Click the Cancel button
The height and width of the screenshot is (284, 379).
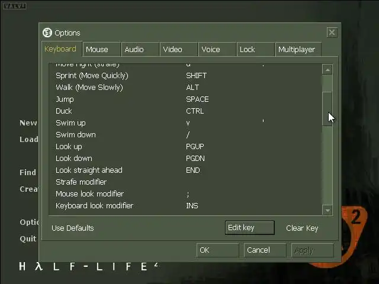pos(265,250)
